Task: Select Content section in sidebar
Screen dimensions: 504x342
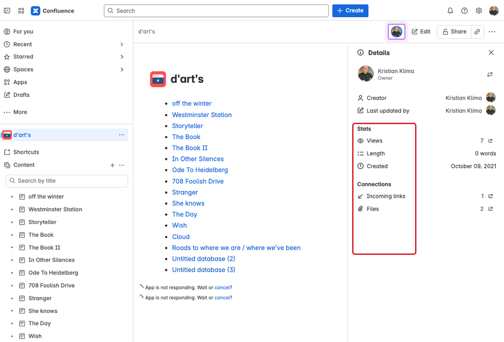Action: [x=24, y=165]
